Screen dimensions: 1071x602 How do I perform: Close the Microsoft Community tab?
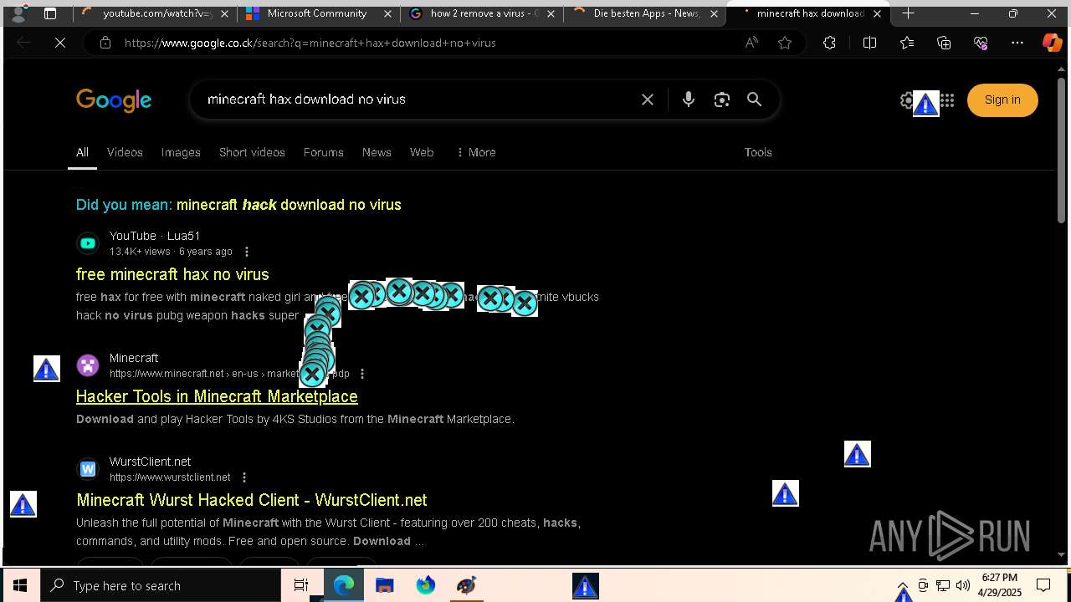pyautogui.click(x=388, y=13)
